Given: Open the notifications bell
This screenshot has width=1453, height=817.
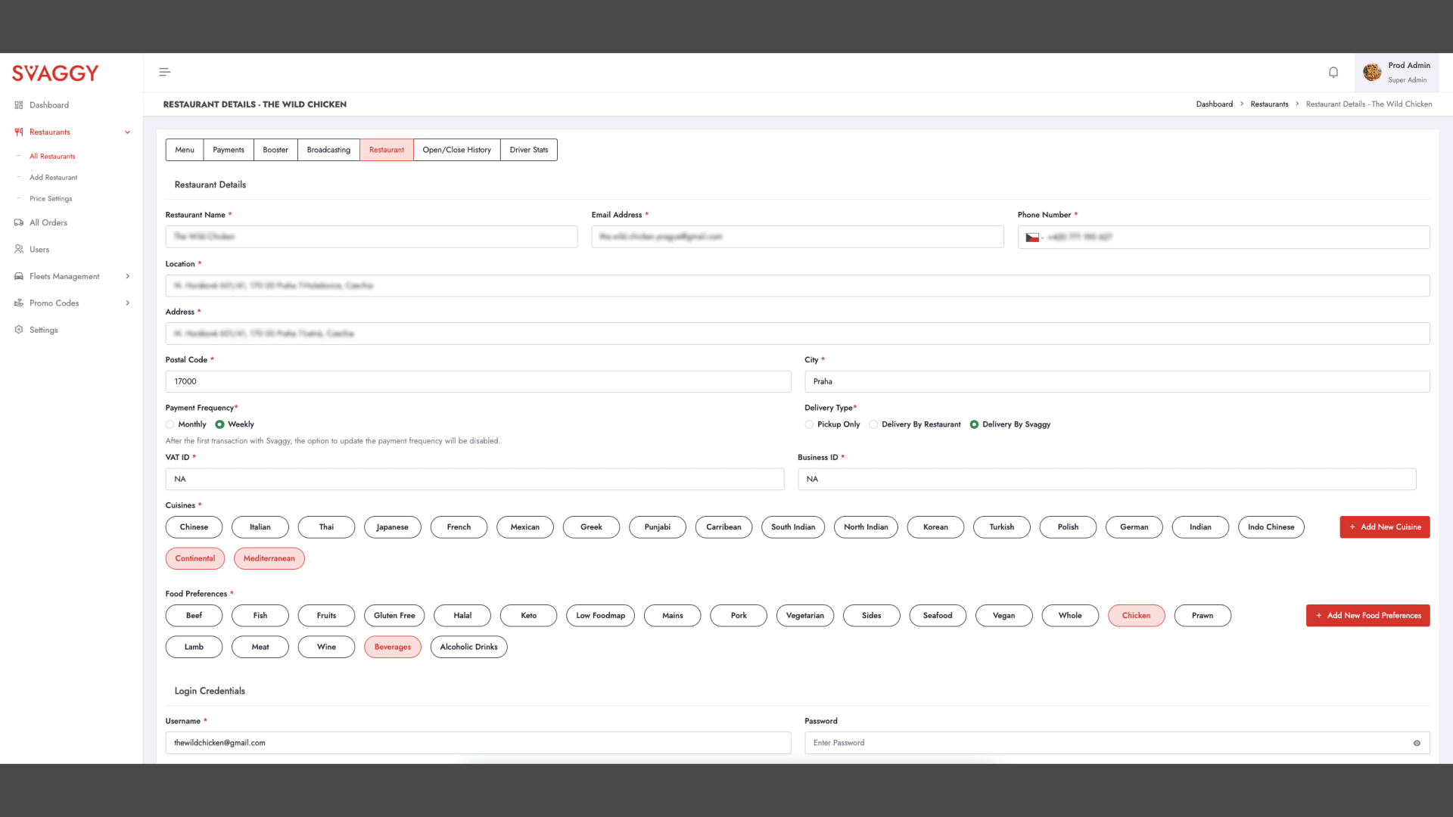Looking at the screenshot, I should (1333, 73).
